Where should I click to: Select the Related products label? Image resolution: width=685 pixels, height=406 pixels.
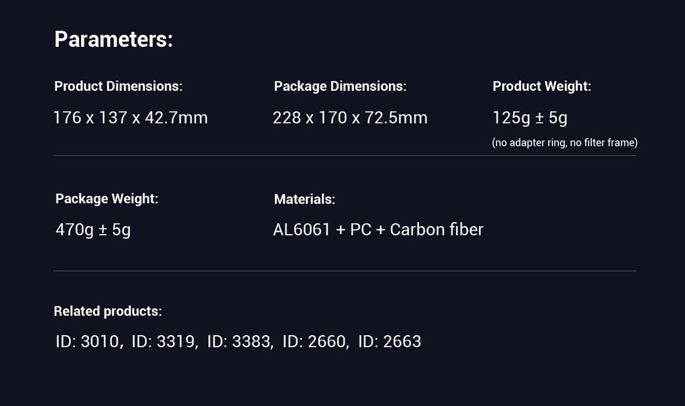coord(108,311)
